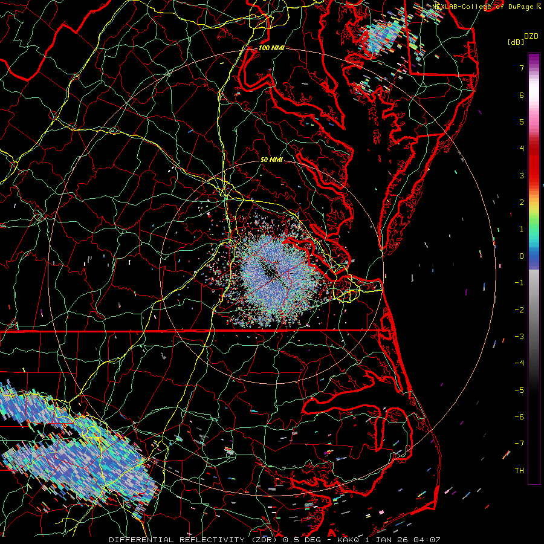Screen dimensions: 544x544
Task: Click the differential reflectivity ZDR color scale bar
Action: (x=534, y=268)
